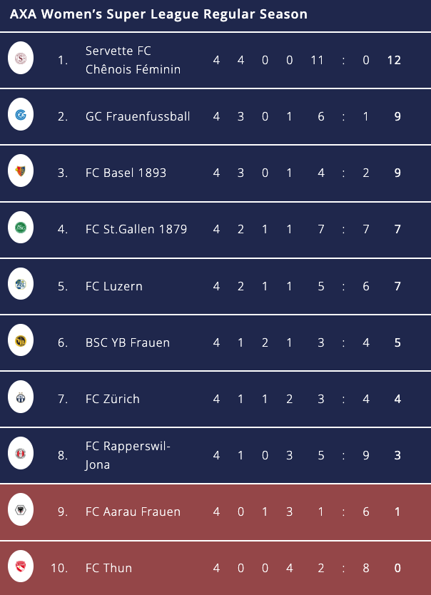431x595 pixels.
Task: Click the FC Basel 1893 crest
Action: [21, 172]
